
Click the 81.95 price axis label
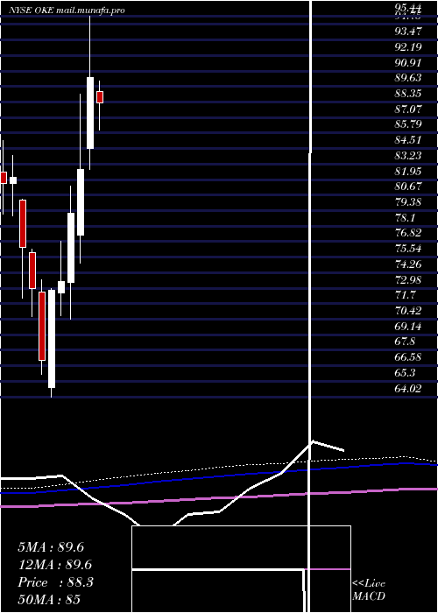pos(408,171)
